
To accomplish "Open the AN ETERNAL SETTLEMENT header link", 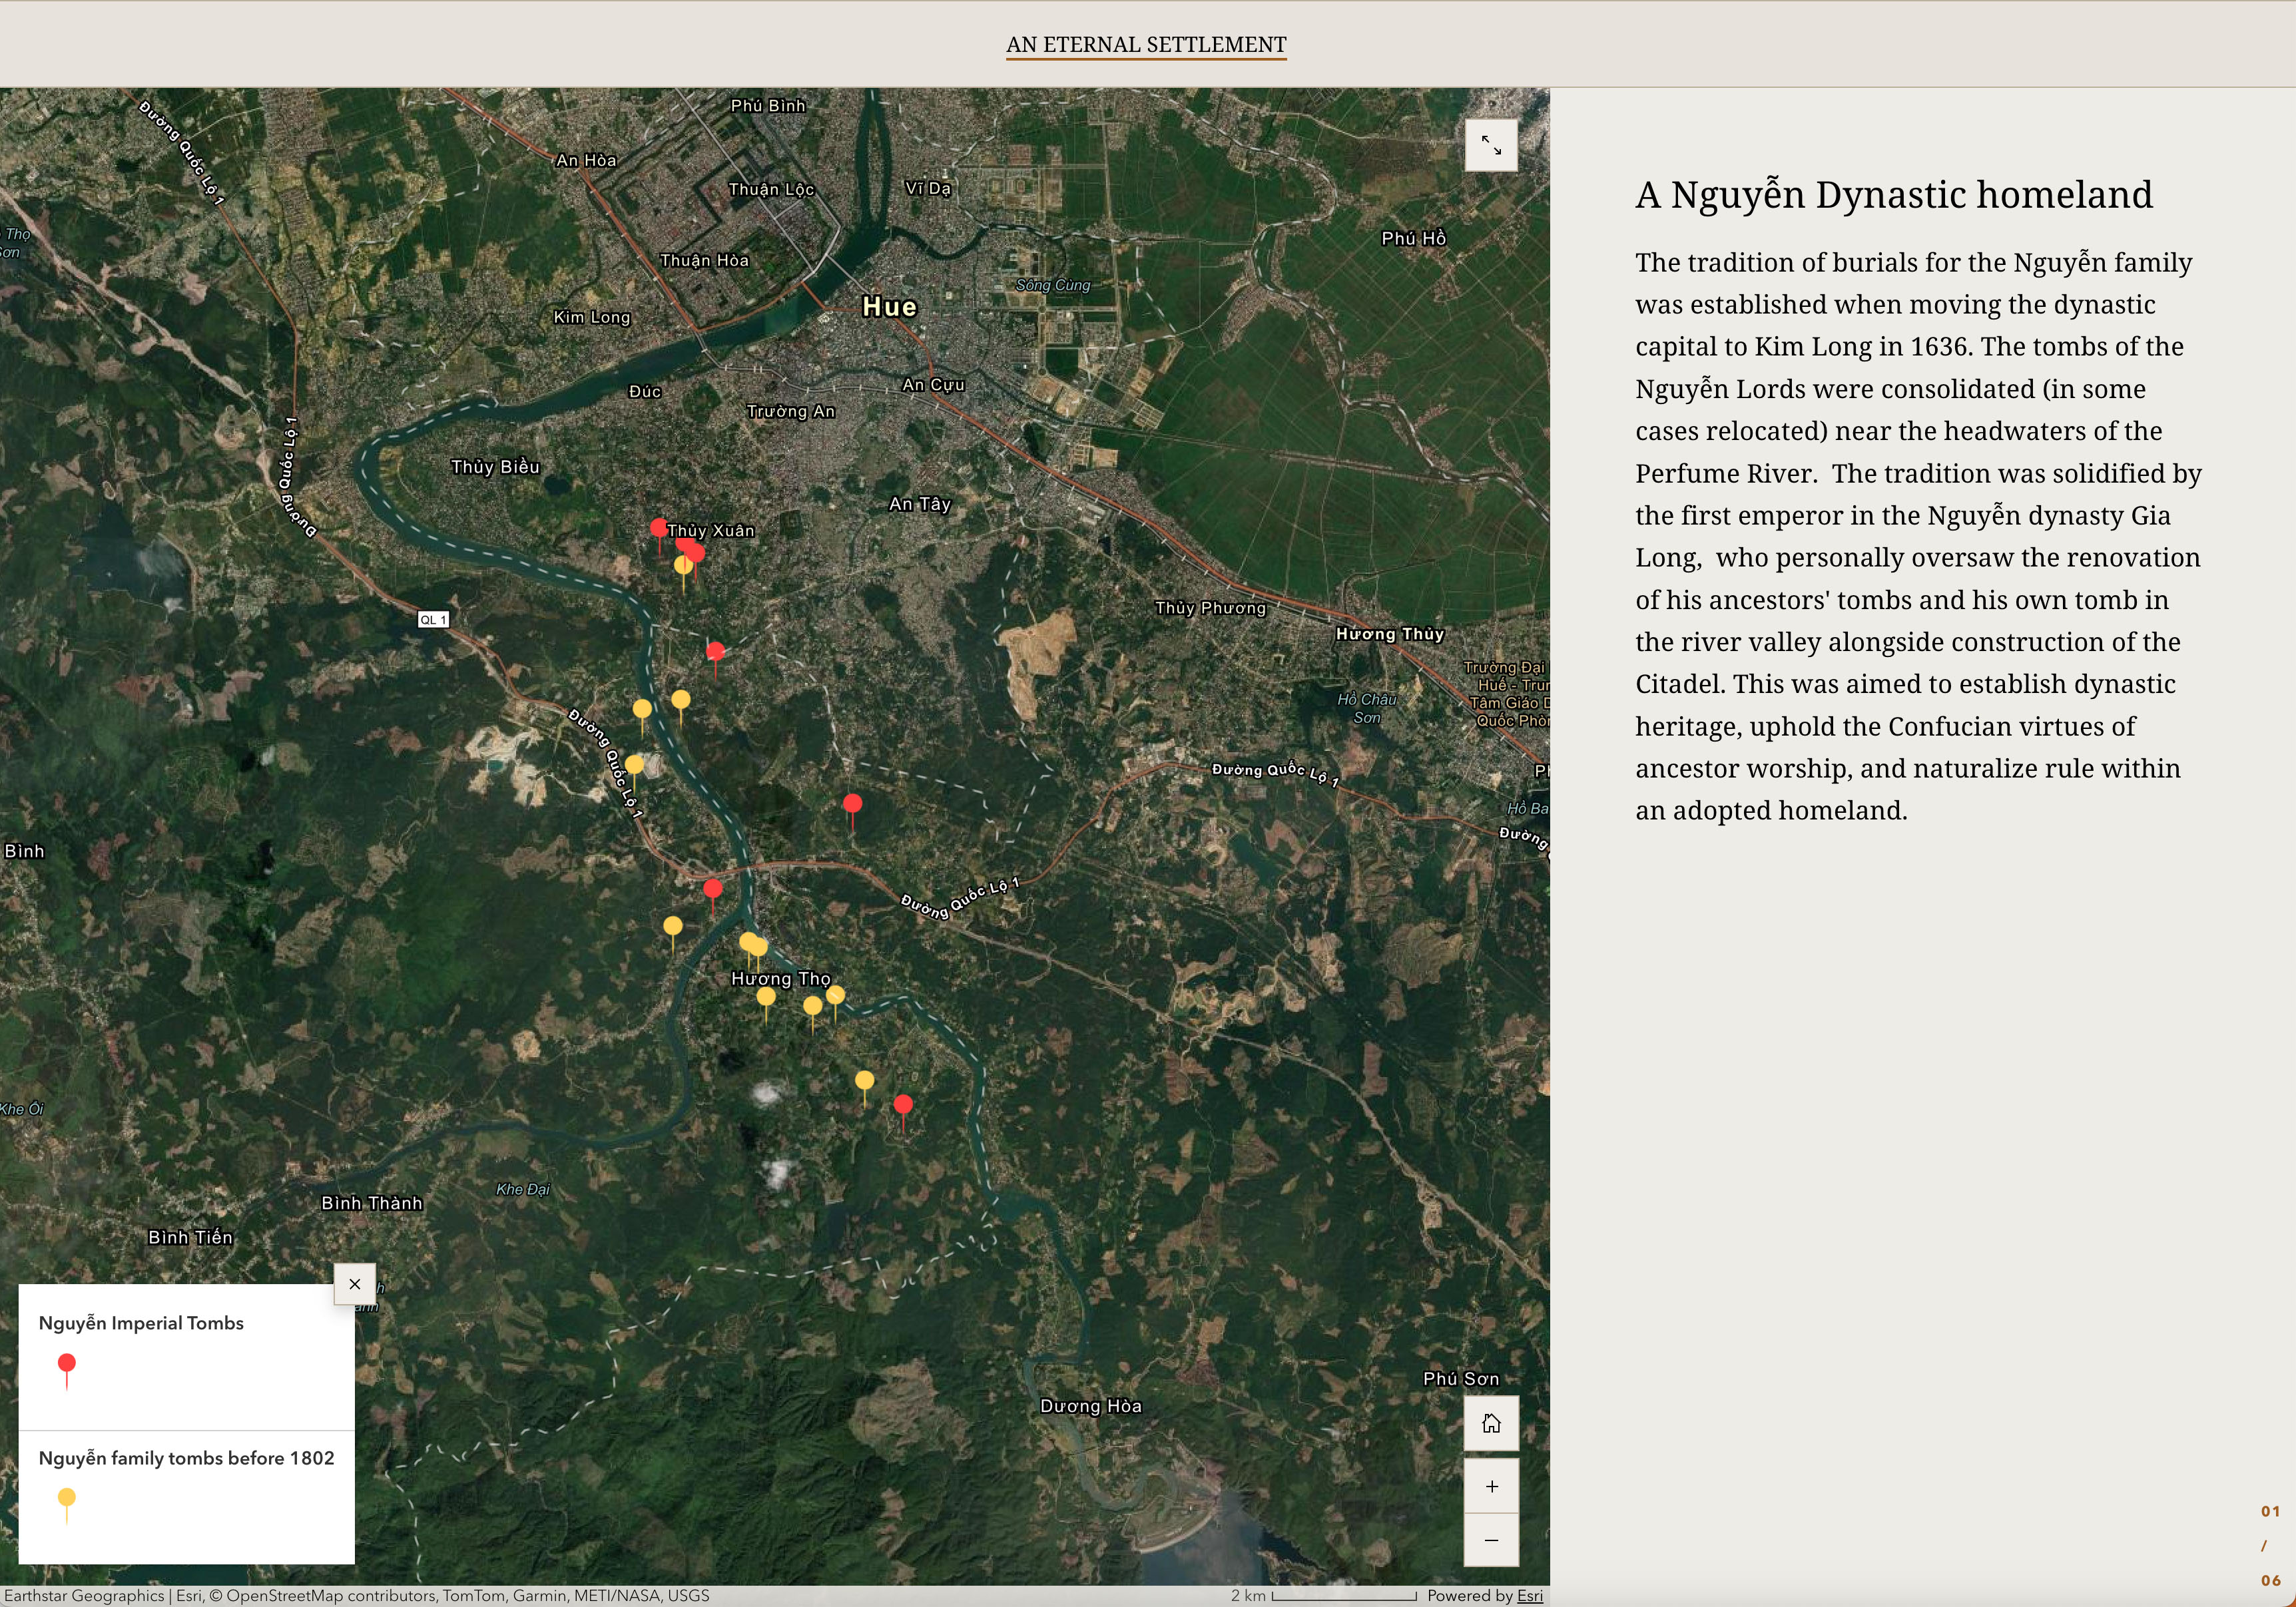I will click(x=1147, y=44).
